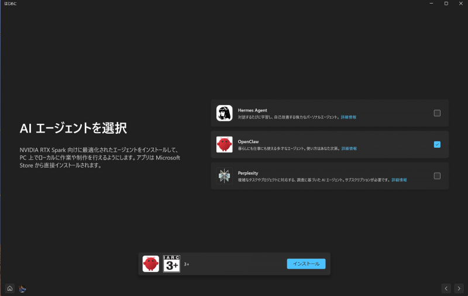The width and height of the screenshot is (468, 296).
Task: Click the NVIDIA RTX Spark description paragraph
Action: [x=99, y=158]
